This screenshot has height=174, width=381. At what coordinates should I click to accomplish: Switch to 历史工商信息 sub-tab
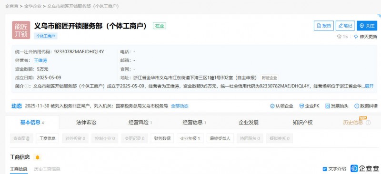pyautogui.click(x=47, y=169)
